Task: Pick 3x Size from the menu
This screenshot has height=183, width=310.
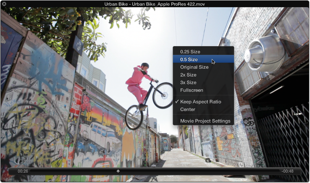Action: click(203, 83)
